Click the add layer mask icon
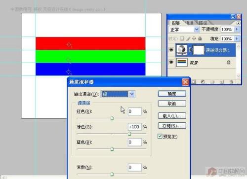Screen dimensions: 247x179 click(x=194, y=82)
